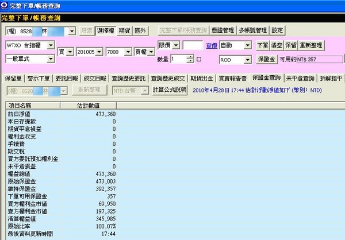Open 設定 settings

(277, 30)
